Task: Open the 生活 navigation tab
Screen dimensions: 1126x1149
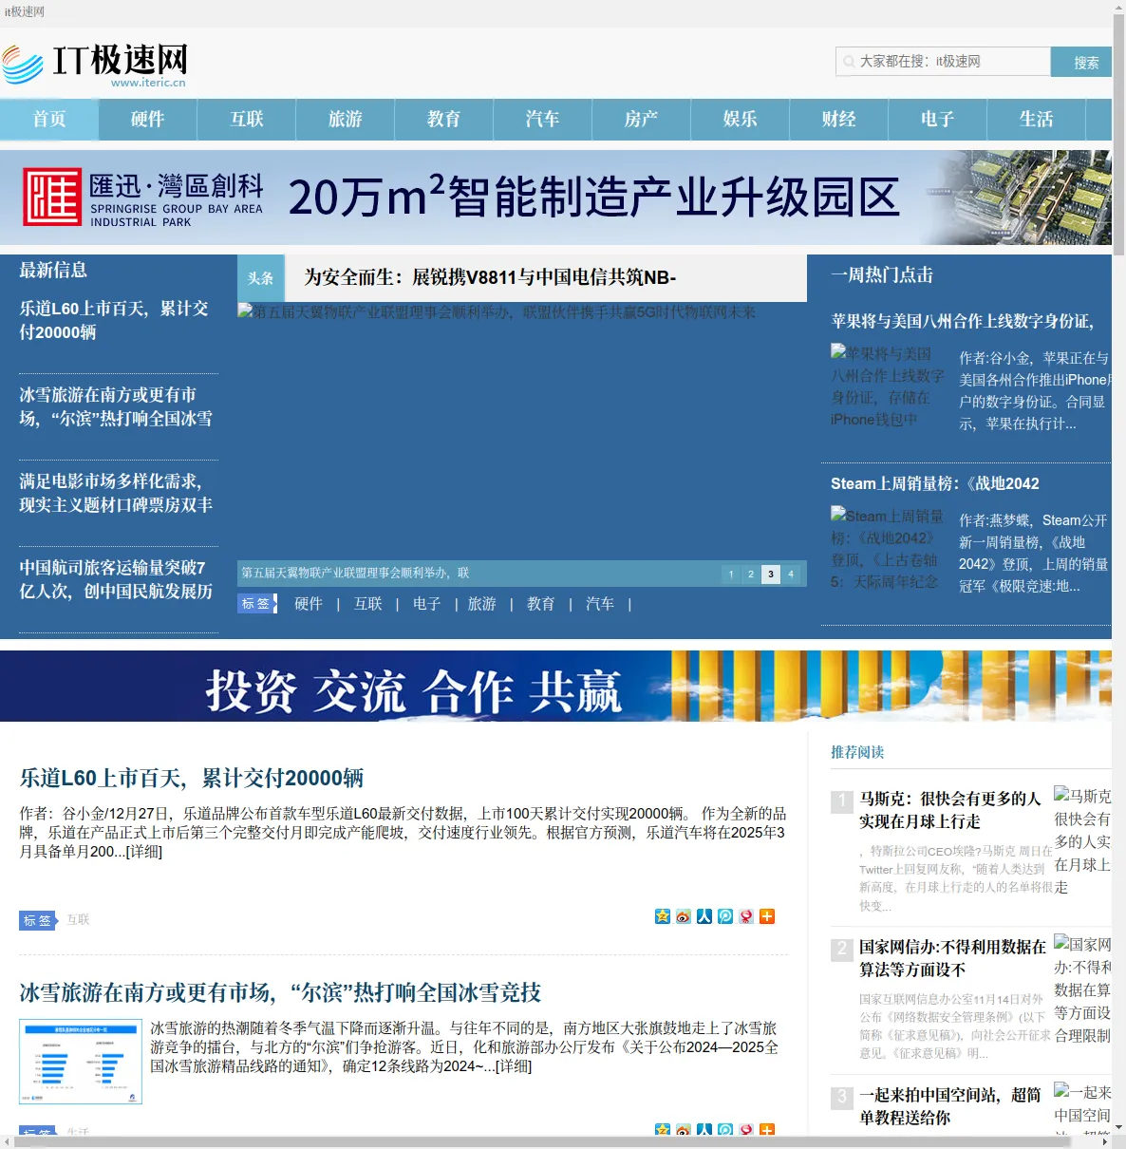Action: pyautogui.click(x=1037, y=119)
